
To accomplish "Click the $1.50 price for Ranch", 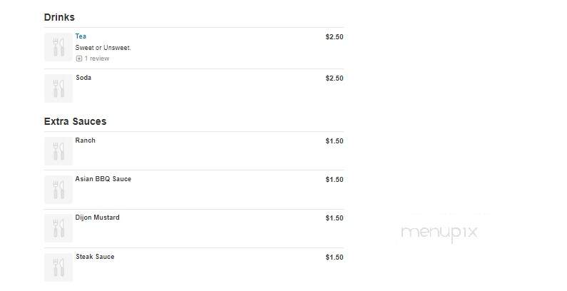I will point(334,141).
